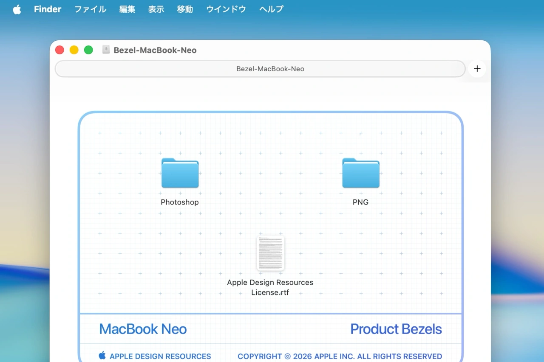Click the green full-screen window button

coord(88,50)
